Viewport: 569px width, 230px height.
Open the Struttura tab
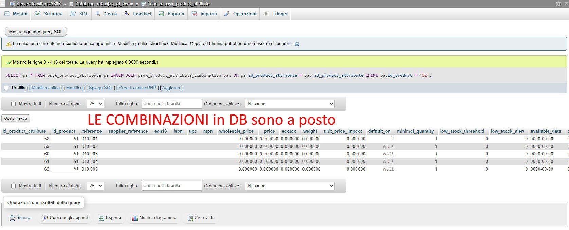49,14
